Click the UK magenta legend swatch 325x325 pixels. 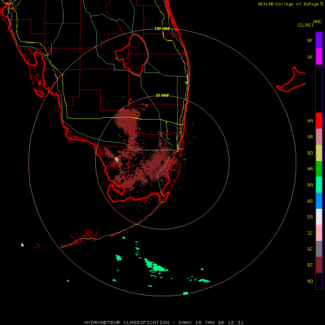(x=319, y=56)
